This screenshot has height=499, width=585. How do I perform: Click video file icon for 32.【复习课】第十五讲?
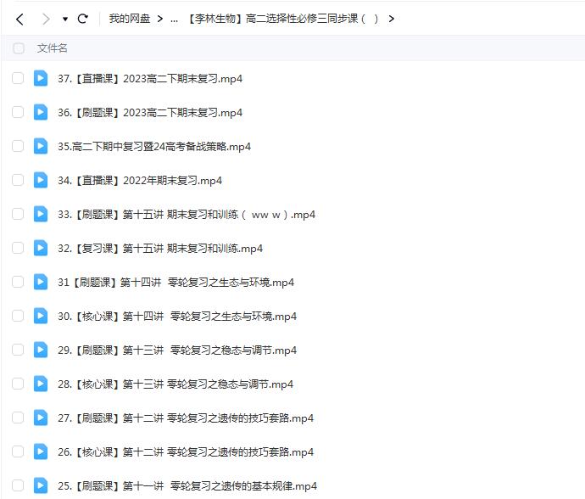41,248
